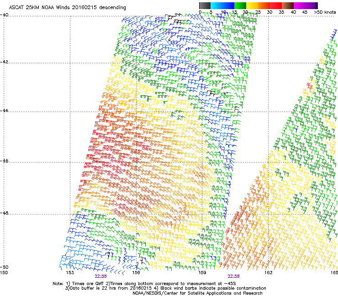
Task: Click the latitude label '-40'
Action: 4,15
